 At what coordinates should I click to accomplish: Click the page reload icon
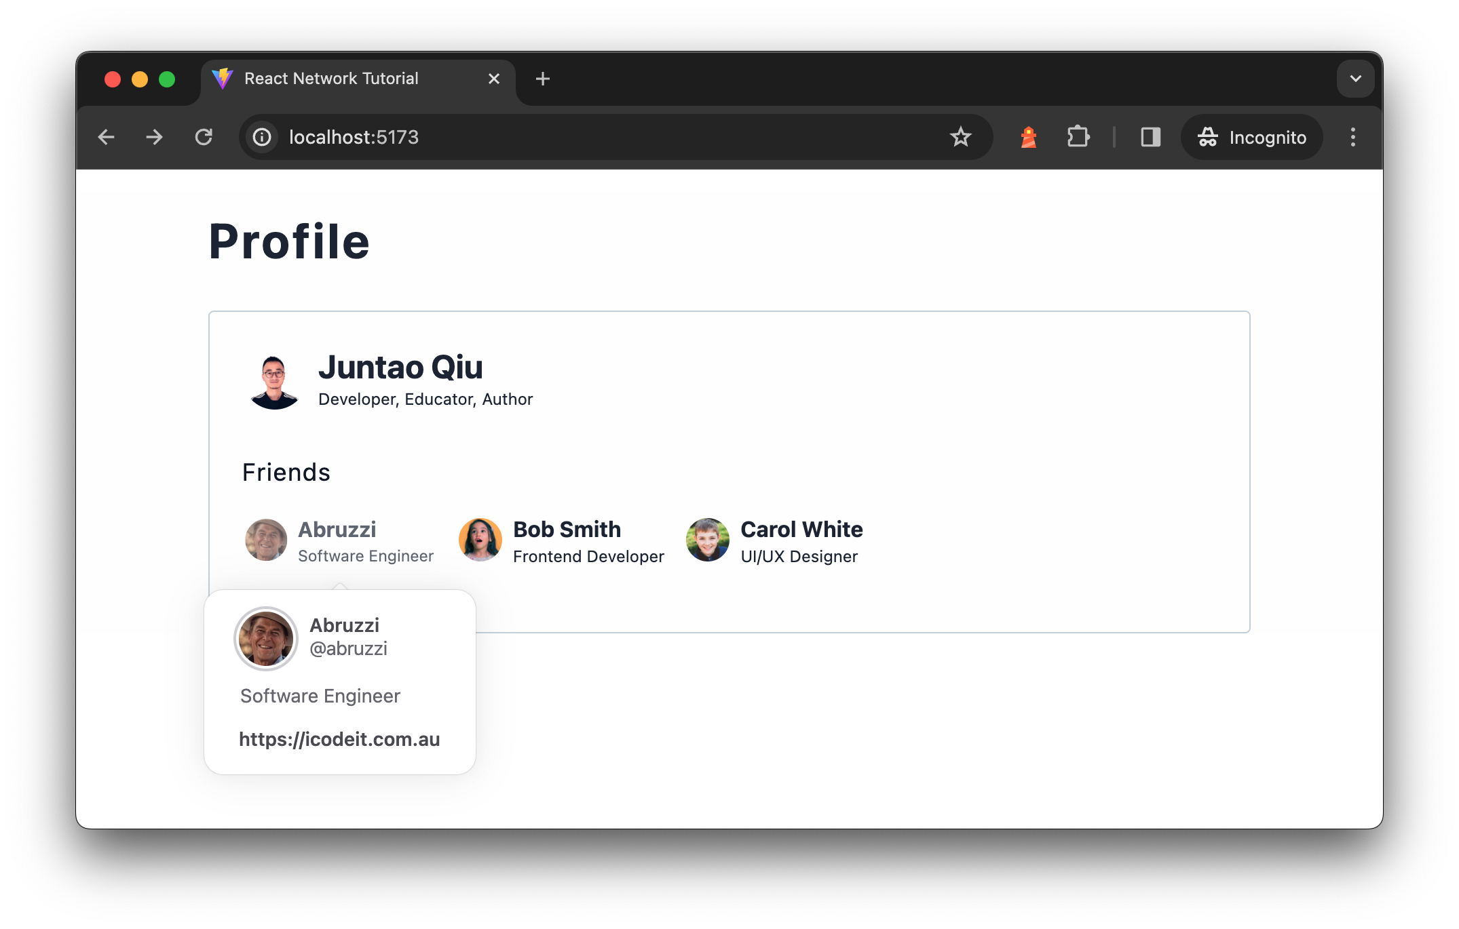(x=204, y=137)
